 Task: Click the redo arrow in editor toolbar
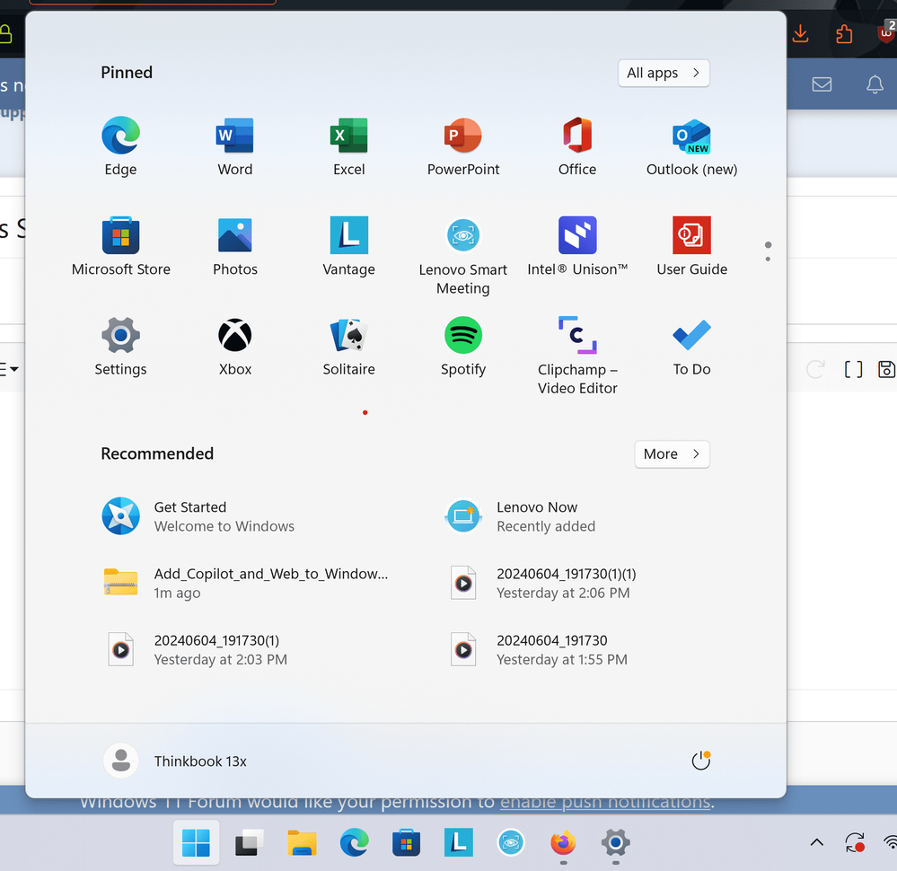[x=815, y=369]
